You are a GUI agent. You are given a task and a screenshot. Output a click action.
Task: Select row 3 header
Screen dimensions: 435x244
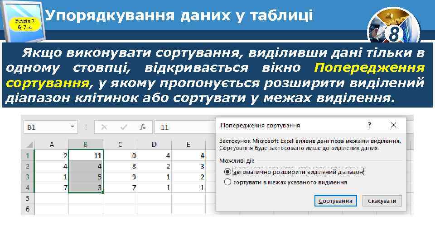[28, 177]
